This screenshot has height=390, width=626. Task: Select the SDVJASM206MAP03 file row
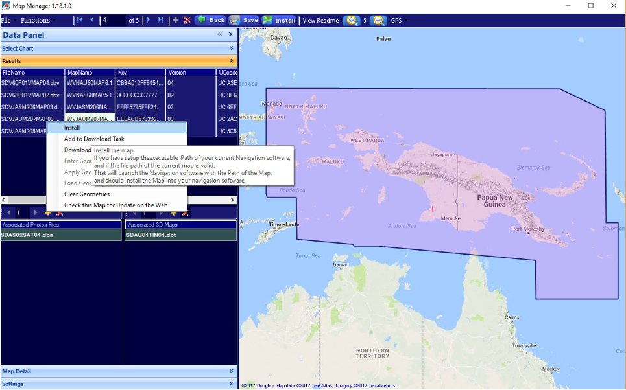tap(32, 107)
